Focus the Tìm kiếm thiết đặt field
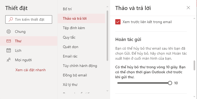197x99 pixels. pos(29,19)
